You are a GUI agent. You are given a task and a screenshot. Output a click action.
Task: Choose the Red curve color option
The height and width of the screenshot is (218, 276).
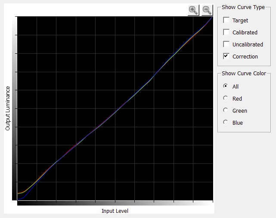pyautogui.click(x=226, y=98)
